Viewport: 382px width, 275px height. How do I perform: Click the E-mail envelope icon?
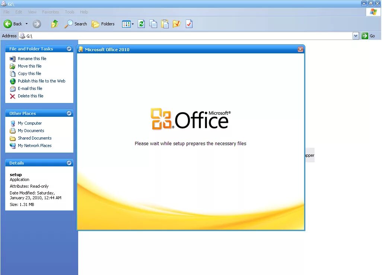13,89
